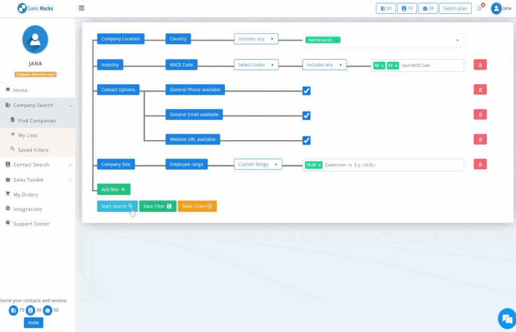This screenshot has height=332, width=516.
Task: Expand the Contact Search sidebar menu
Action: [38, 165]
